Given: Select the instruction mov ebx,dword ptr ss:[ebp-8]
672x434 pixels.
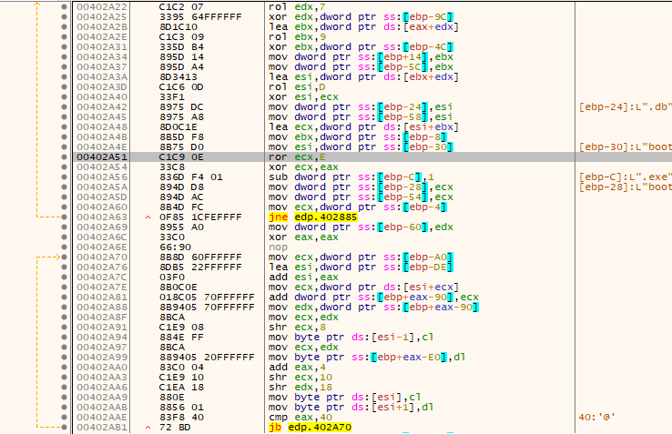Looking at the screenshot, I should (358, 136).
